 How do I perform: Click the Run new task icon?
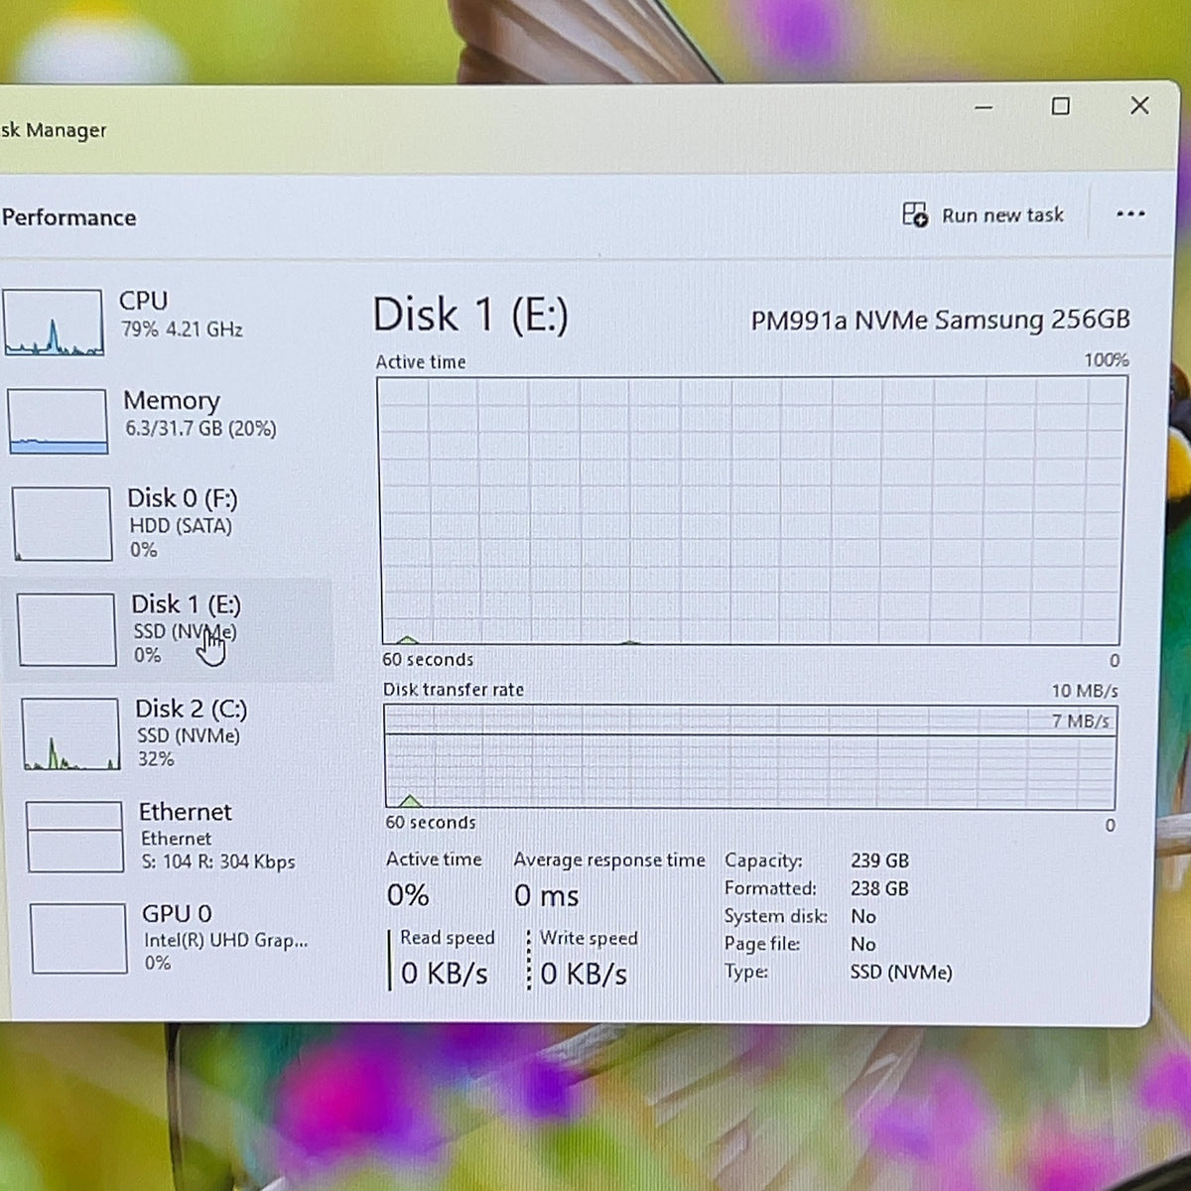(x=914, y=214)
